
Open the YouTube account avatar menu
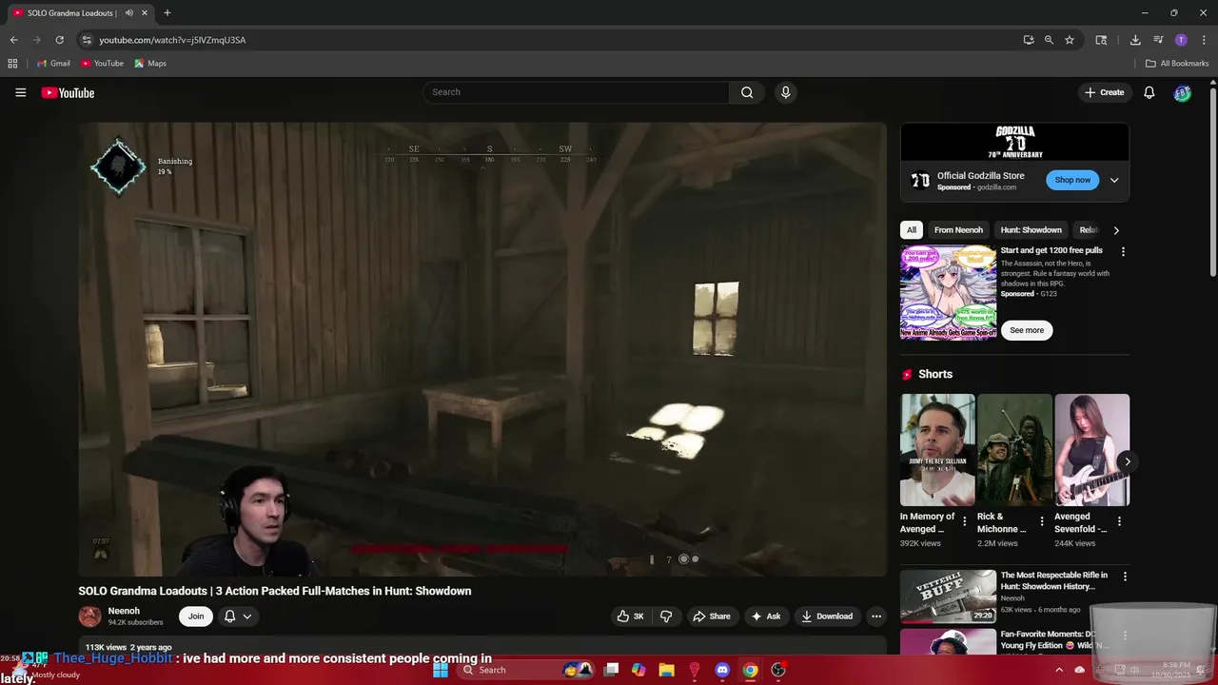1182,92
